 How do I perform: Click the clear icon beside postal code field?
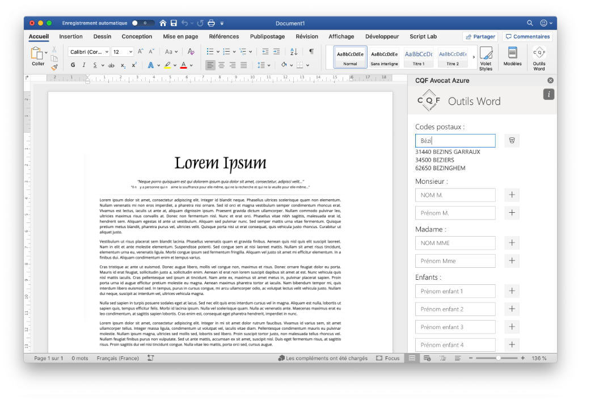[x=512, y=140]
